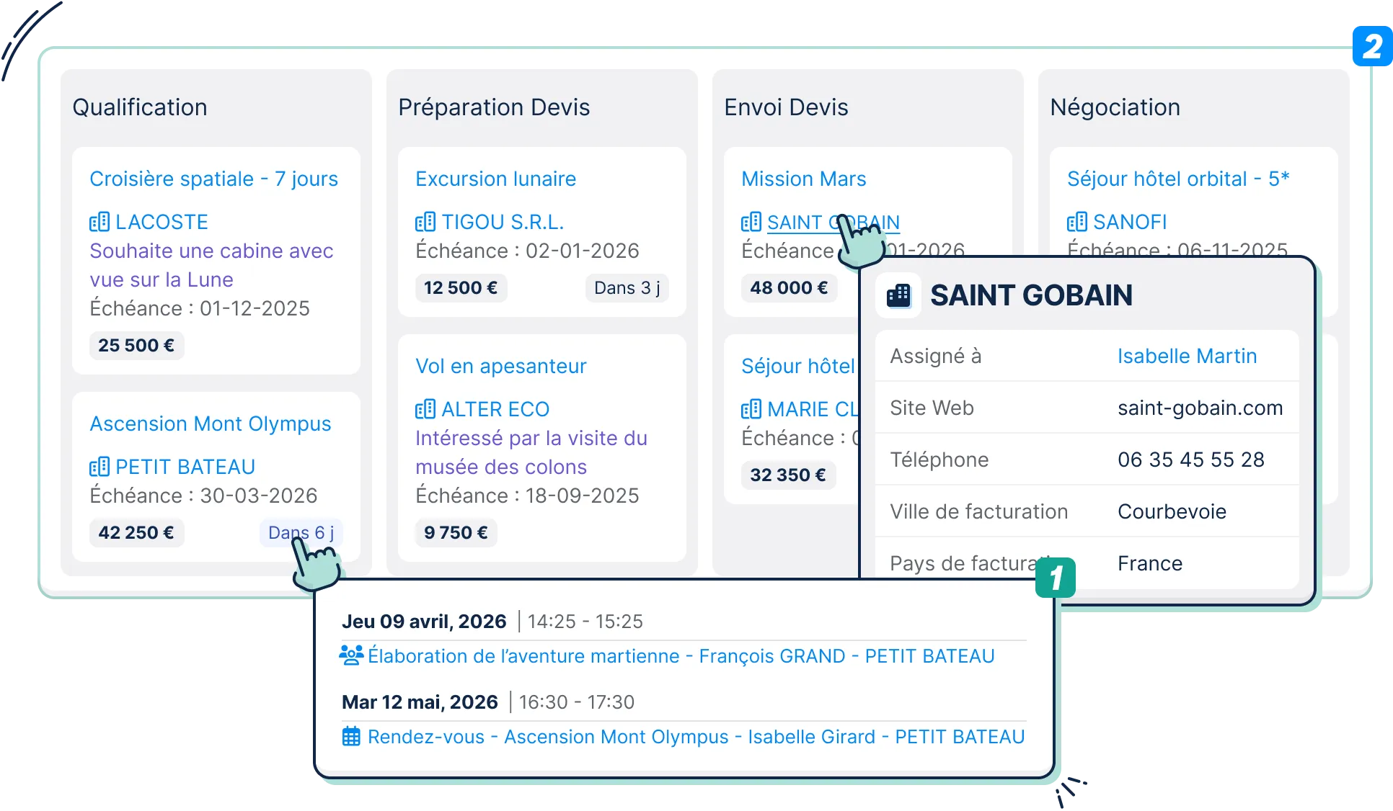Open the Mission Mars opportunity title

[x=803, y=179]
